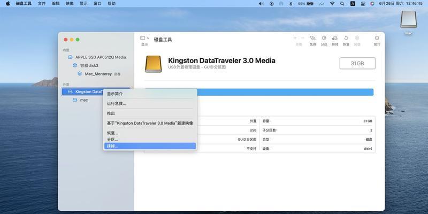Click the keyboard brightness icon in menu bar
428x214 pixels.
pyautogui.click(x=322, y=4)
